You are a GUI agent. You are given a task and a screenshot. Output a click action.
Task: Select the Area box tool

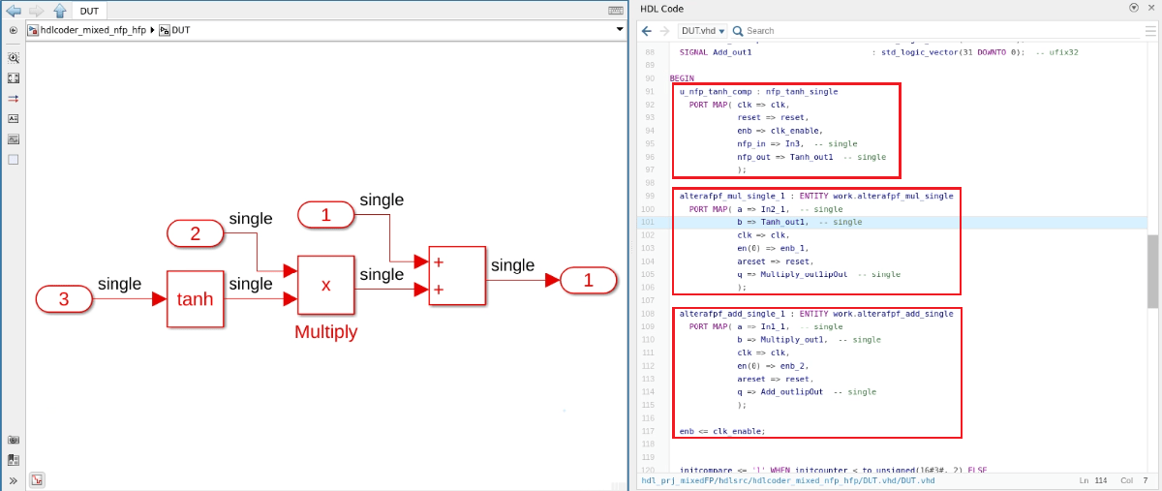[x=14, y=159]
